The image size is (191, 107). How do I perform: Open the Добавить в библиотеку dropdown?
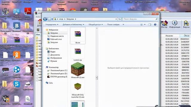point(73,24)
